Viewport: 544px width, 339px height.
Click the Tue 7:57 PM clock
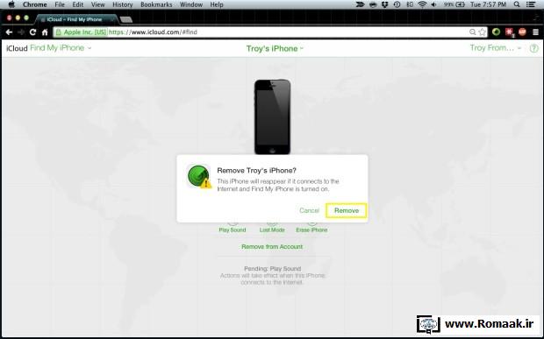pyautogui.click(x=488, y=4)
